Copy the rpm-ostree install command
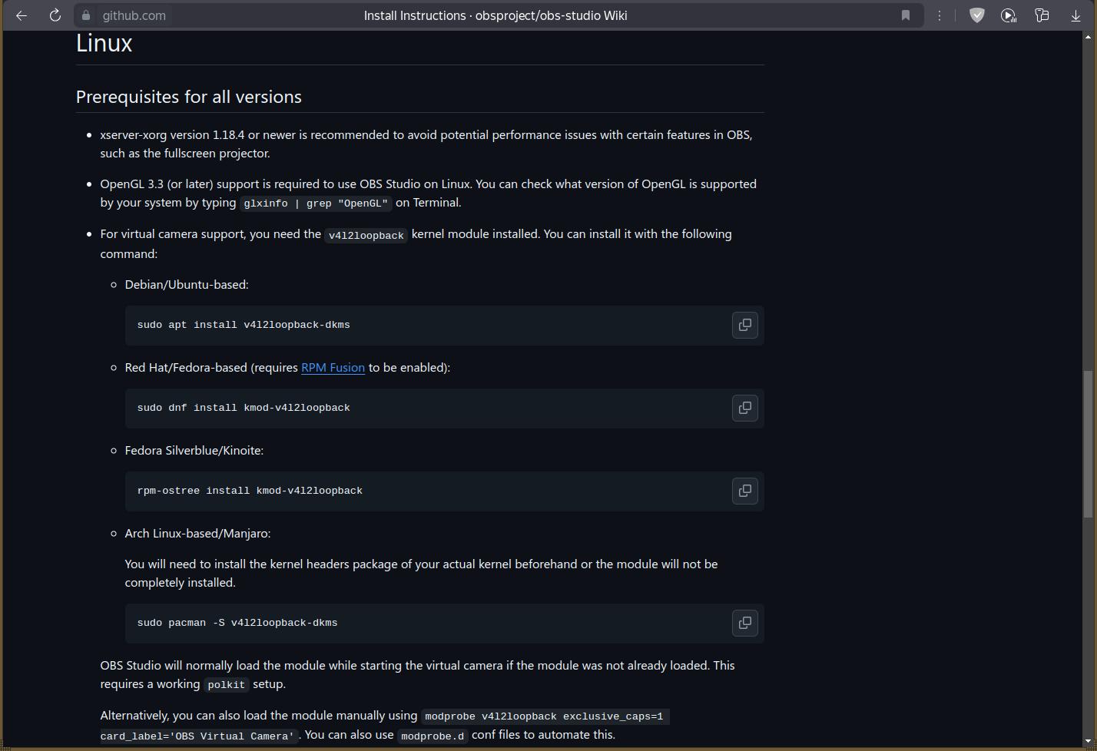The width and height of the screenshot is (1097, 751). click(744, 491)
